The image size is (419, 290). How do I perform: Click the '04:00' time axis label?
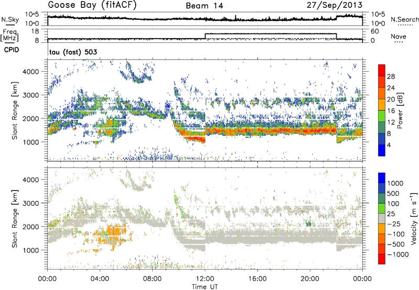click(x=100, y=279)
